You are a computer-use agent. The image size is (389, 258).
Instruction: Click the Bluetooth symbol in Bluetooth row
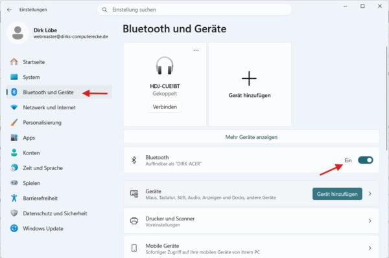134,160
